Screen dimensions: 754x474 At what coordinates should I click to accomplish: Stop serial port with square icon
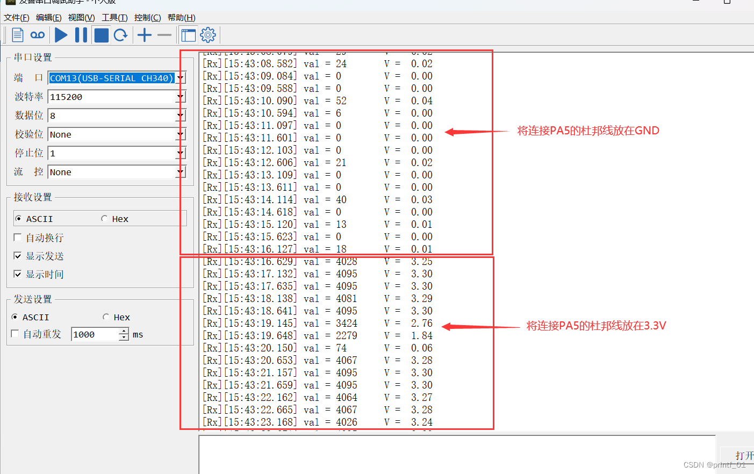[x=101, y=35]
